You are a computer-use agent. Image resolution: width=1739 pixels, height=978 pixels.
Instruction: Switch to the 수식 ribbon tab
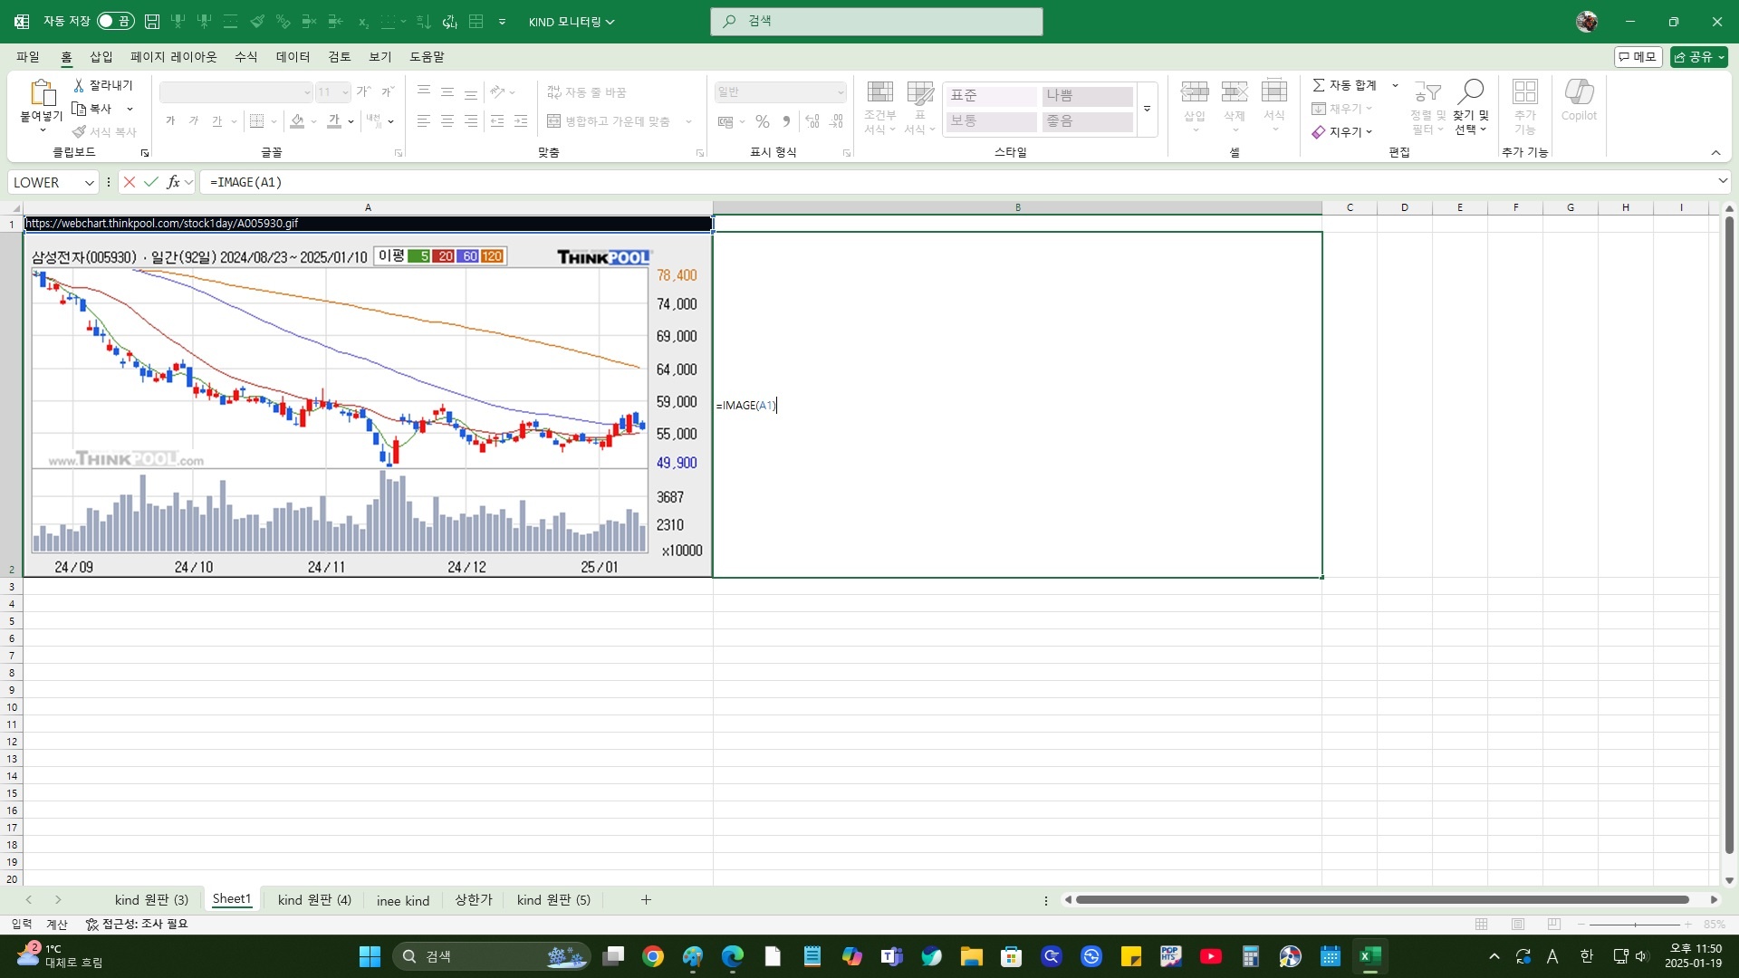click(245, 57)
